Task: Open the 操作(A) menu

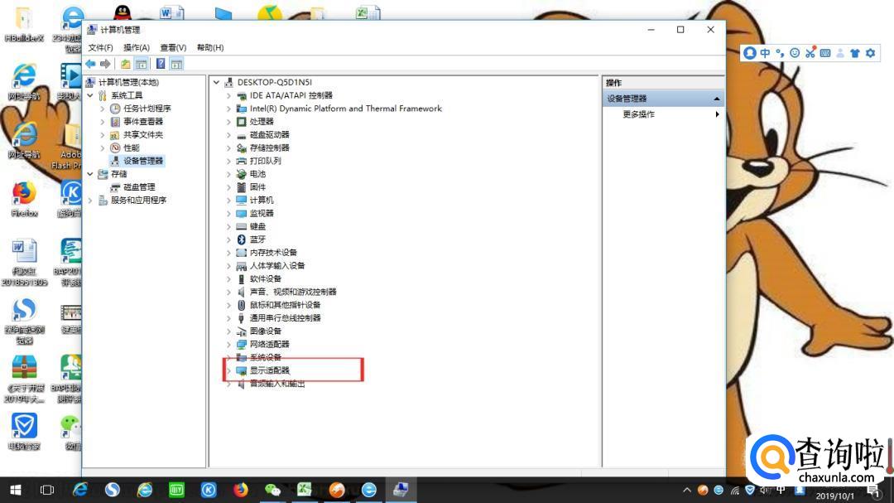Action: coord(137,47)
